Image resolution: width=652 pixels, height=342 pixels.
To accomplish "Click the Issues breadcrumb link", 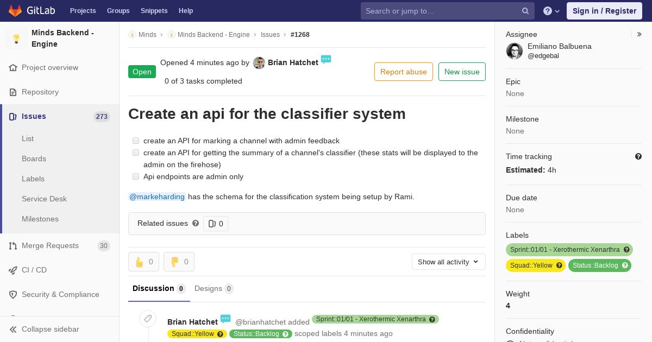I will coord(270,34).
